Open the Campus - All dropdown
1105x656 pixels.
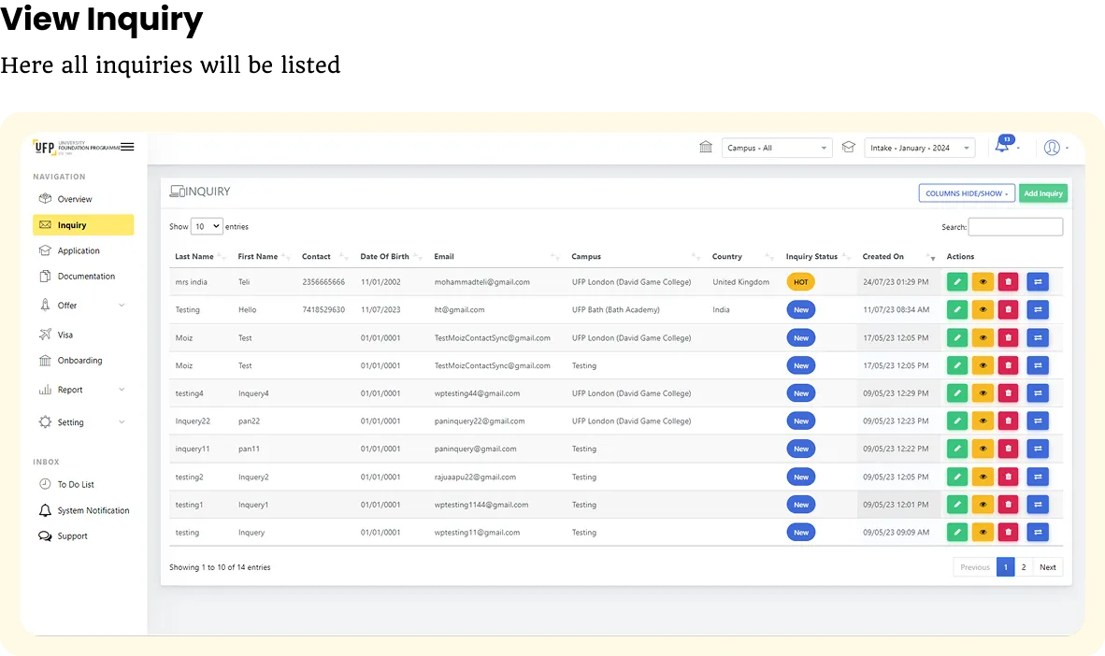pyautogui.click(x=777, y=148)
